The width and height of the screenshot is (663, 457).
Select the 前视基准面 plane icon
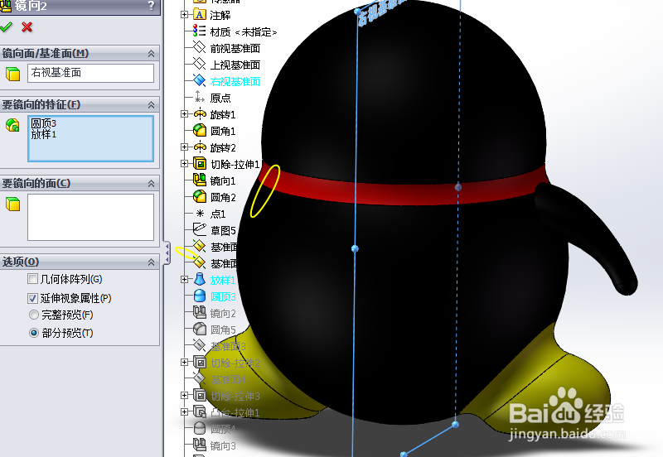200,48
